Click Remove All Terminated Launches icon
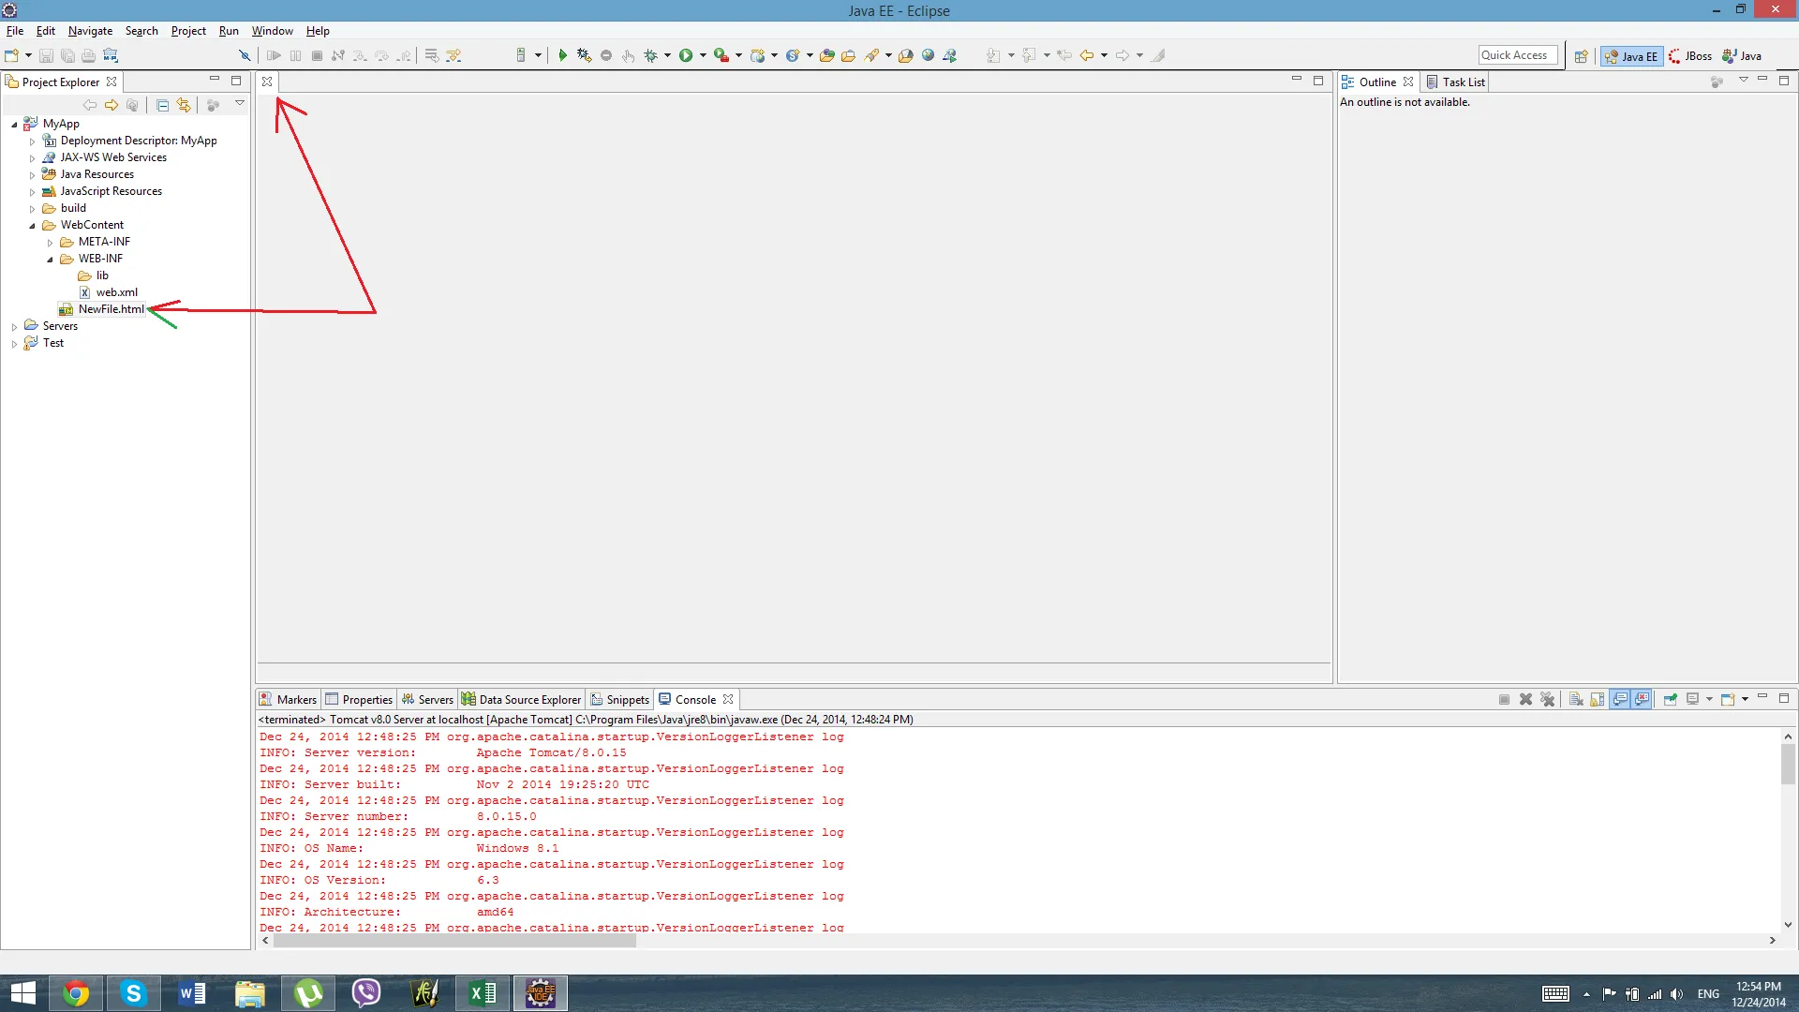Image resolution: width=1799 pixels, height=1012 pixels. (1547, 700)
